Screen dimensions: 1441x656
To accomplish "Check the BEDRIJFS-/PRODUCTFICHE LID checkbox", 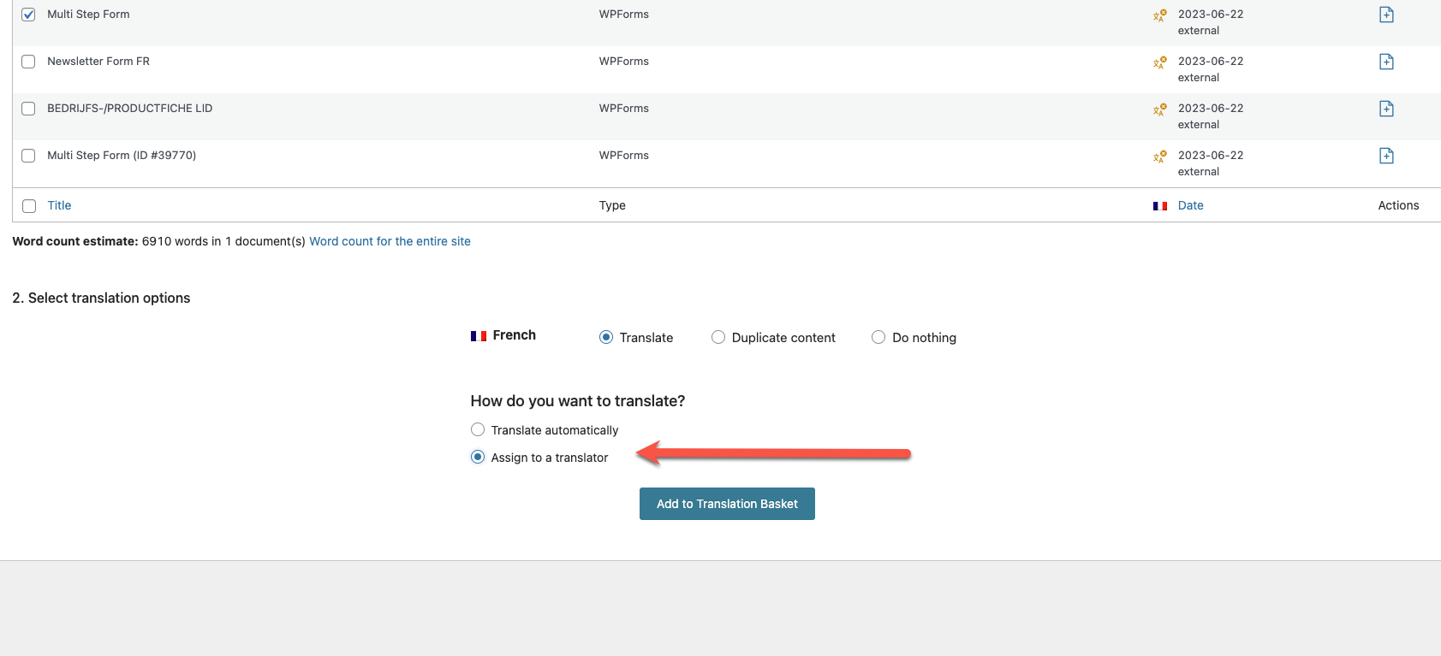I will click(x=28, y=109).
